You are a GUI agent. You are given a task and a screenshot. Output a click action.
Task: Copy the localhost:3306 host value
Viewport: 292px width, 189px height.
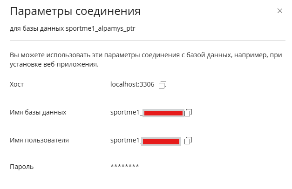pyautogui.click(x=163, y=85)
